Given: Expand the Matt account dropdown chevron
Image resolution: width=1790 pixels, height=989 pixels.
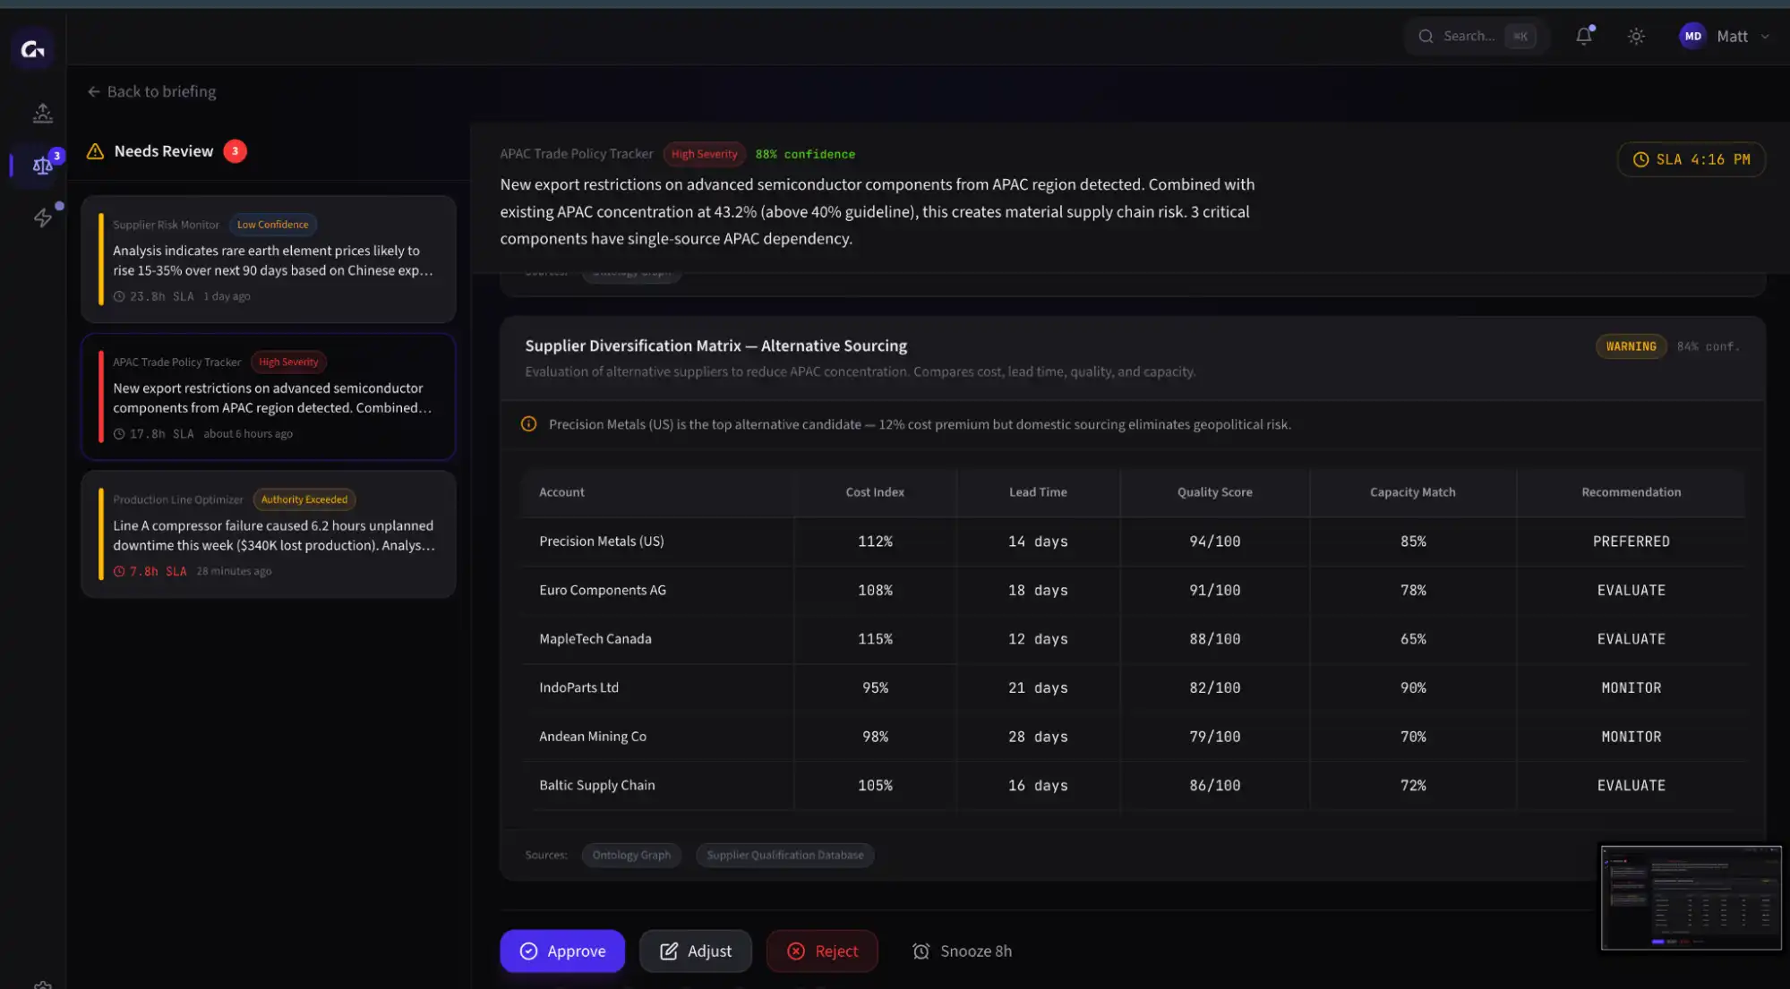Looking at the screenshot, I should point(1765,37).
